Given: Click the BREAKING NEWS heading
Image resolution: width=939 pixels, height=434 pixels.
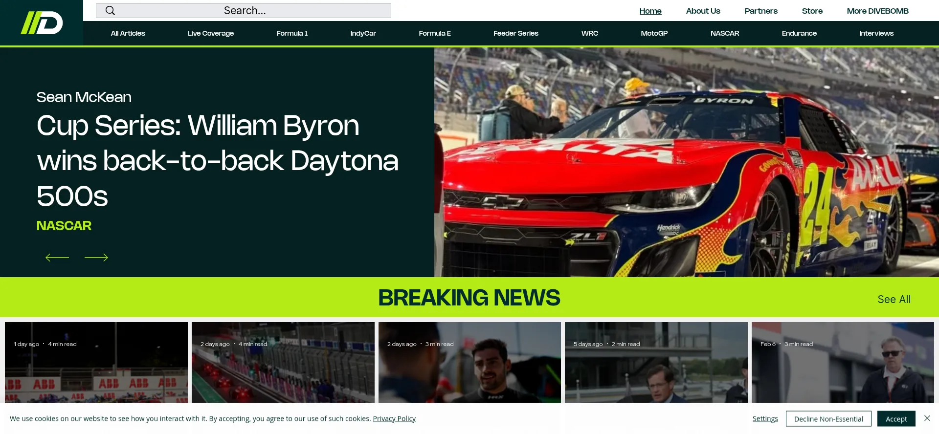Looking at the screenshot, I should (x=469, y=298).
